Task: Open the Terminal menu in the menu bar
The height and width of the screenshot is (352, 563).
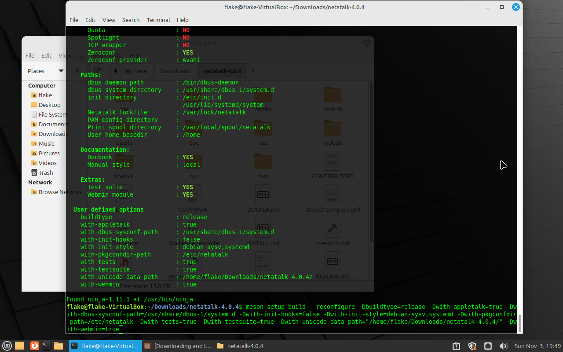Action: tap(158, 20)
